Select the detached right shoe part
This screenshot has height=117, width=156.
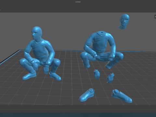pos(122,96)
